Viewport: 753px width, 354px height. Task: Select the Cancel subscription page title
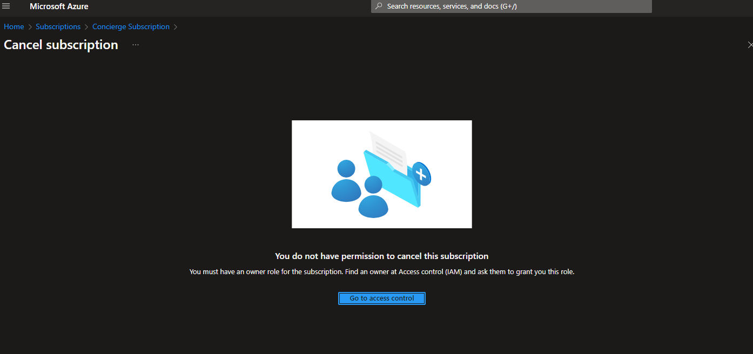point(60,45)
